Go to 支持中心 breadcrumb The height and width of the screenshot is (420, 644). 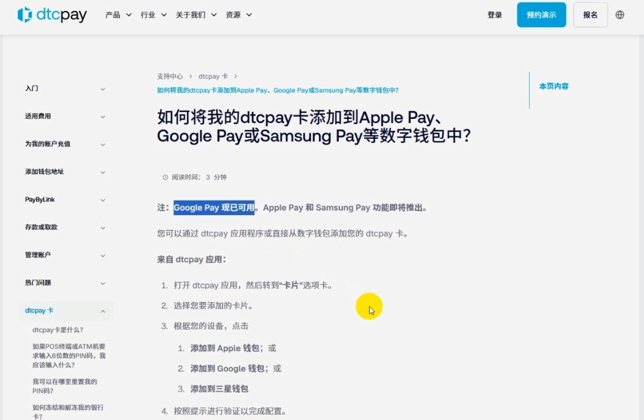tap(170, 76)
